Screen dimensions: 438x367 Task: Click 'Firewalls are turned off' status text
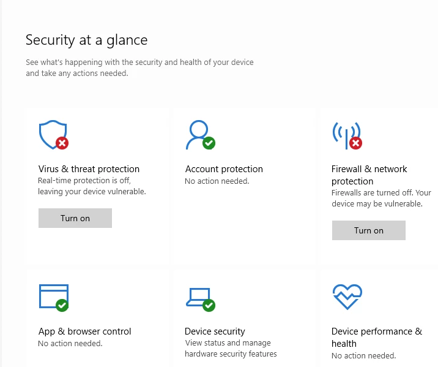(x=381, y=198)
